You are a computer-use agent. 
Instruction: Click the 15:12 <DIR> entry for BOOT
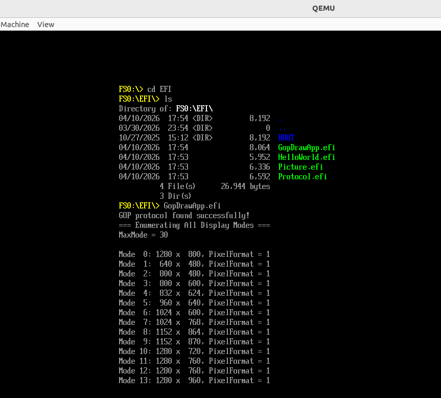(190, 137)
